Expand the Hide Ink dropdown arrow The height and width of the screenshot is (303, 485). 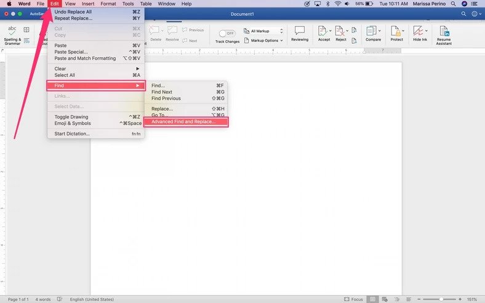pyautogui.click(x=427, y=31)
